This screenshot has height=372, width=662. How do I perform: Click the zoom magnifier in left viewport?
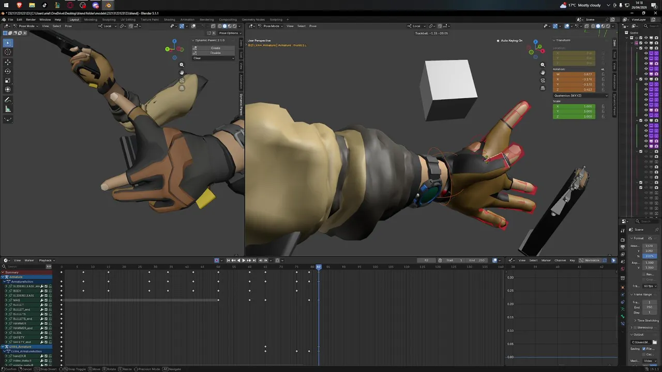click(x=182, y=65)
